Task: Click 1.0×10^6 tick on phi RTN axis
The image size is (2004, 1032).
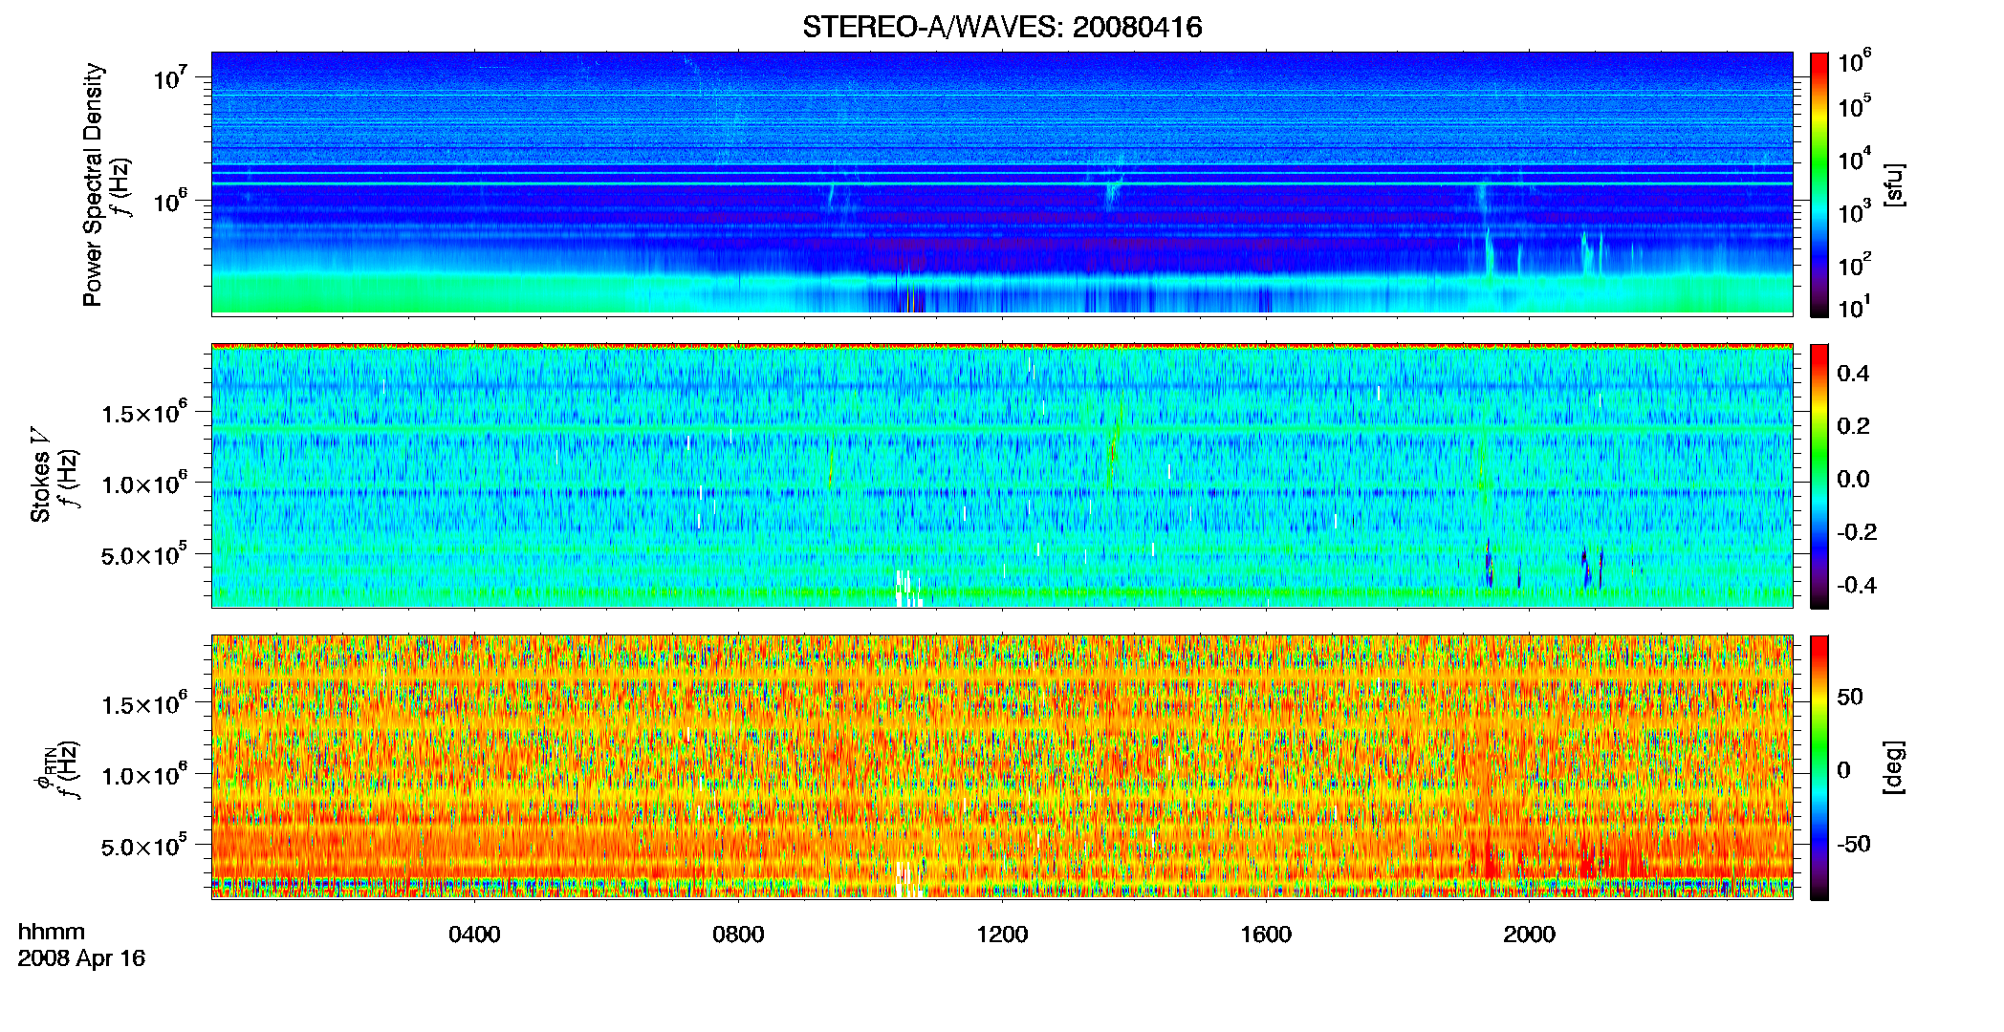Action: coord(144,776)
